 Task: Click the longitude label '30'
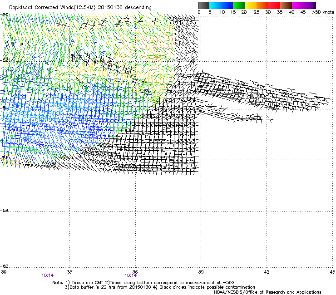tap(4, 272)
